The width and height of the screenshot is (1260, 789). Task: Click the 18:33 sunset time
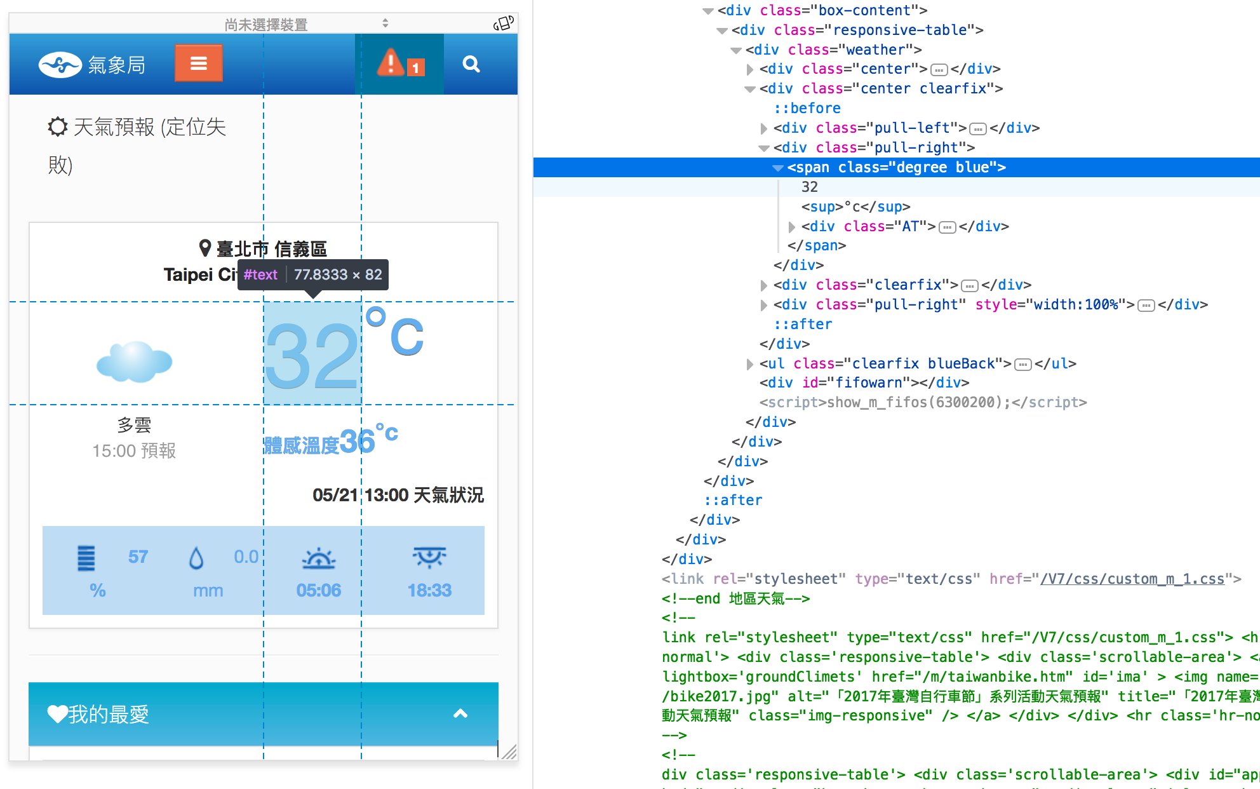(x=429, y=590)
